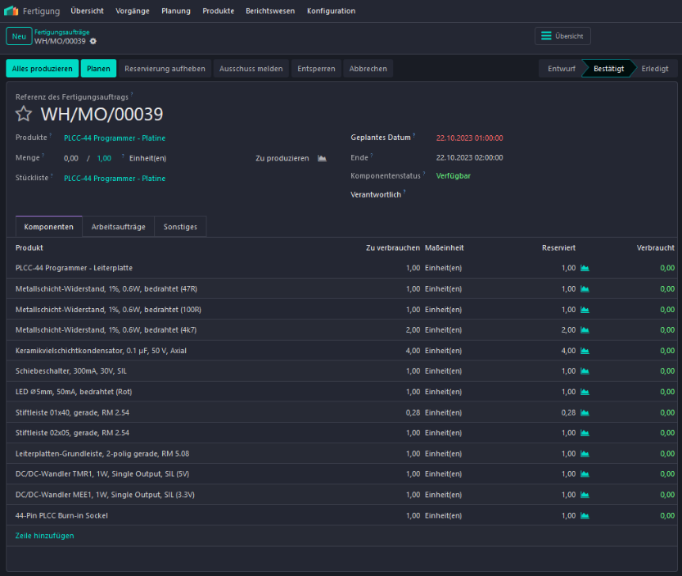Open the forecast icon for the PLCC-44 Programmer - Leiterplatte row
This screenshot has width=682, height=576.
585,268
